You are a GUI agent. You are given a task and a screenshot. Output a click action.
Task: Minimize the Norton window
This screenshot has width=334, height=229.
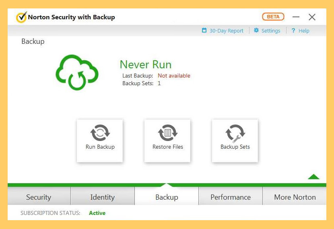pos(296,17)
